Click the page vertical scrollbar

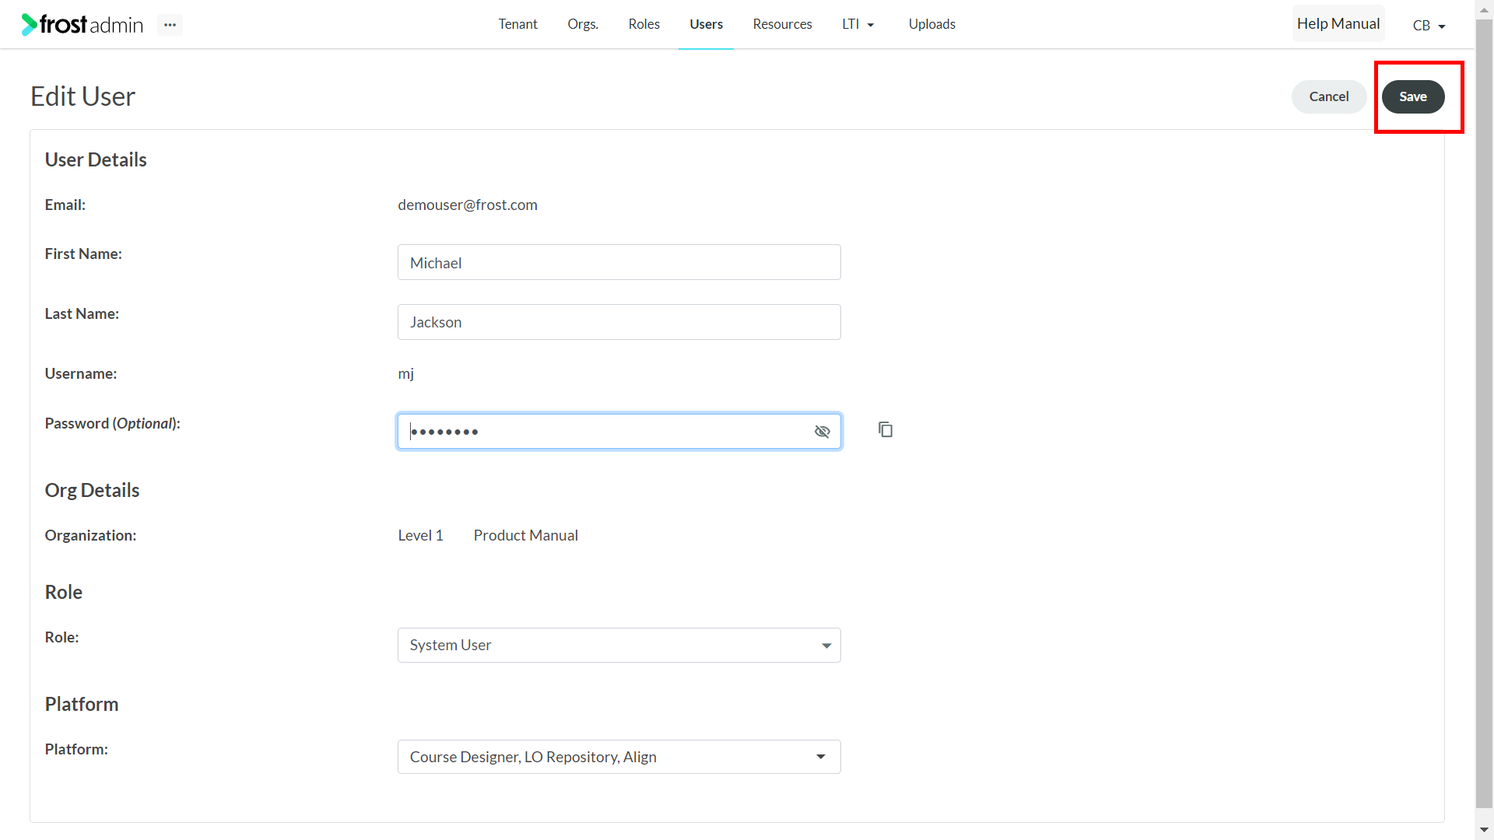tap(1484, 412)
